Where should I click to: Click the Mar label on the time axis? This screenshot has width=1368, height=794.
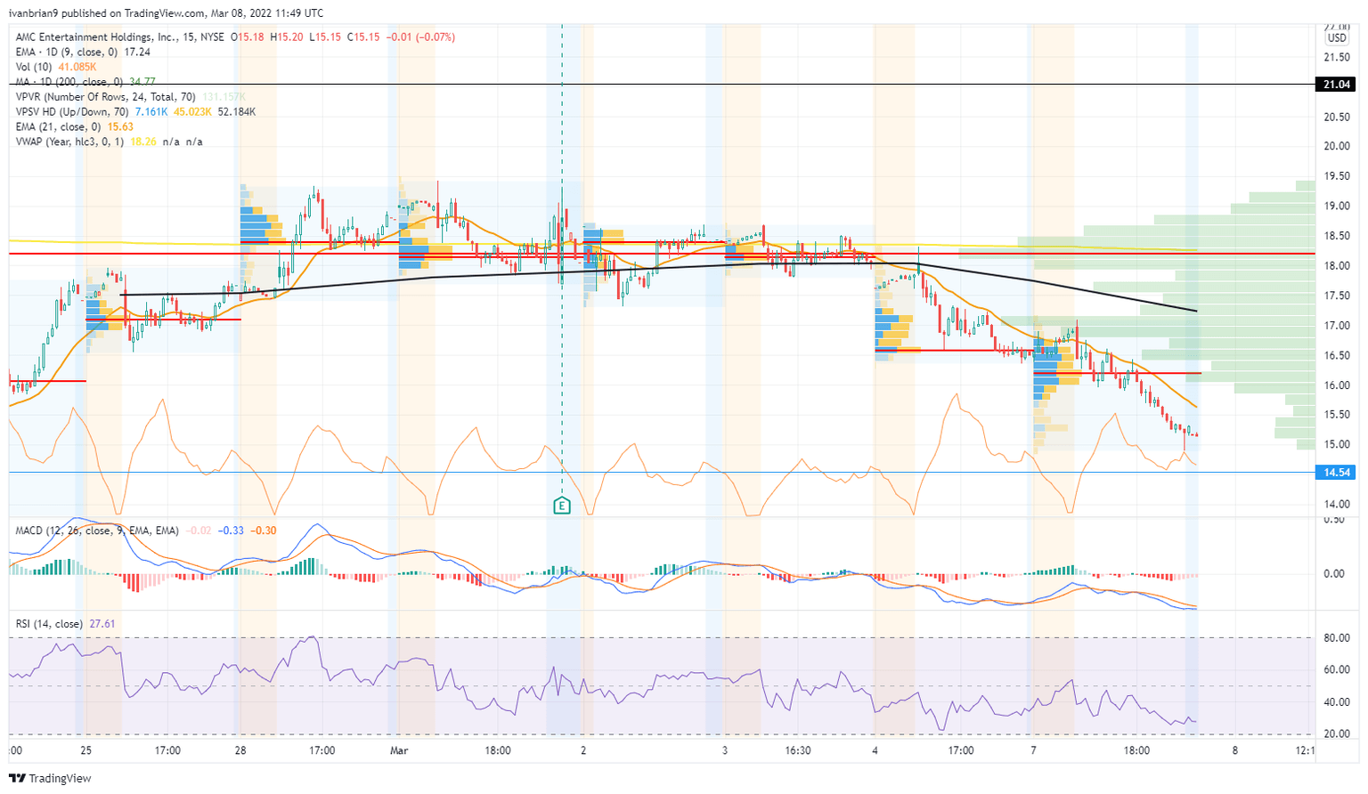398,750
